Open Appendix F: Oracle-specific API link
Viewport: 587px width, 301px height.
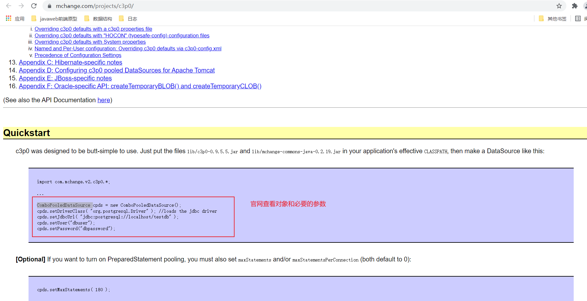[x=140, y=86]
